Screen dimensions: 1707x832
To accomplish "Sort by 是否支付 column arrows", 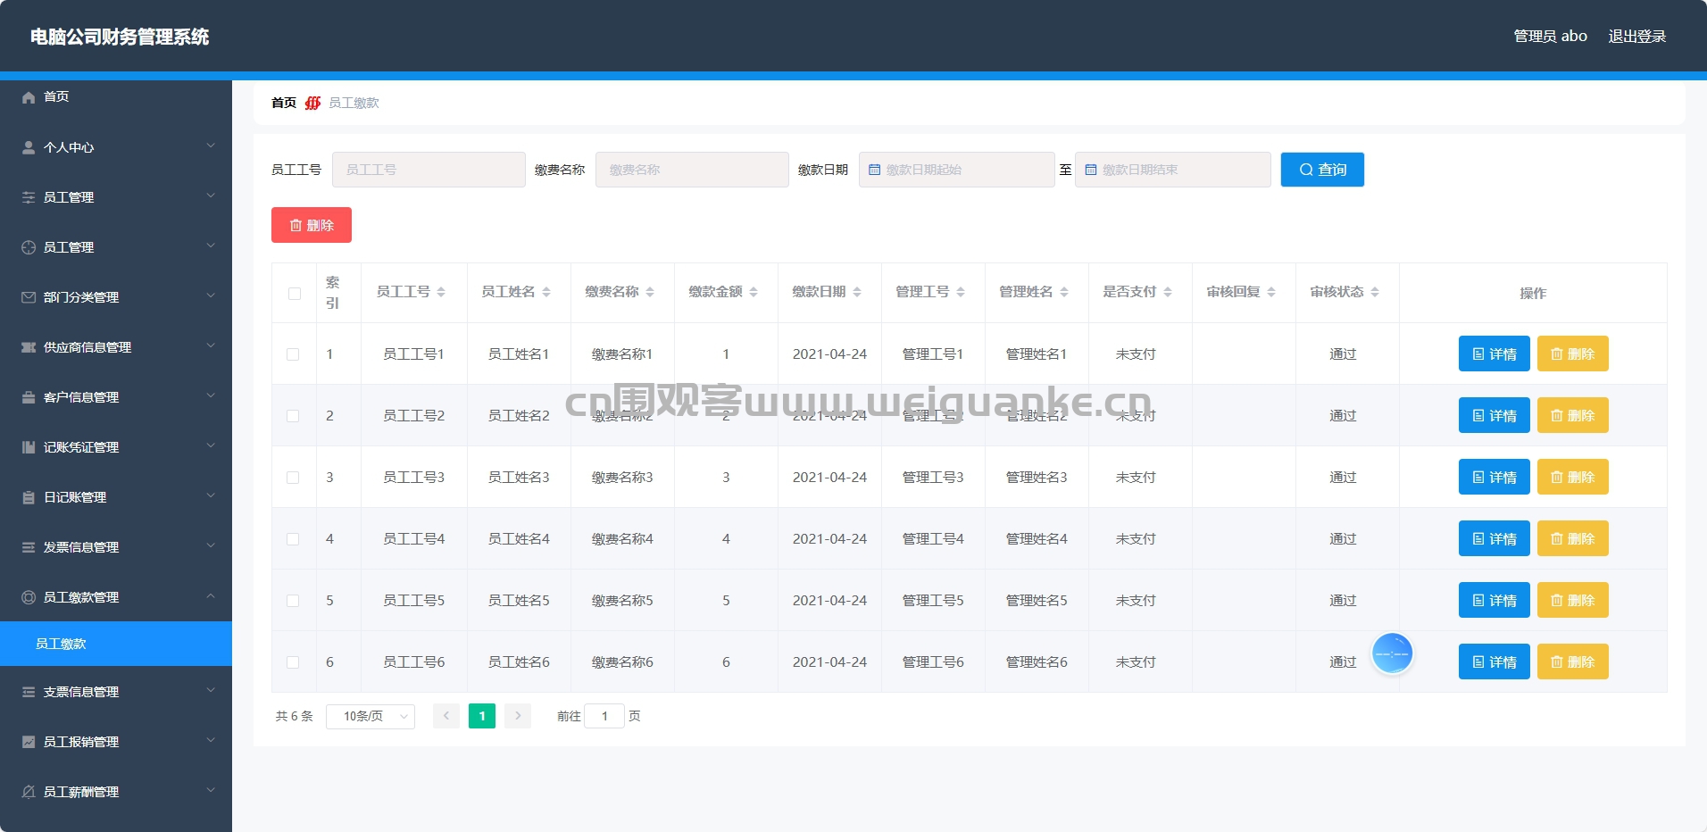I will (1168, 292).
